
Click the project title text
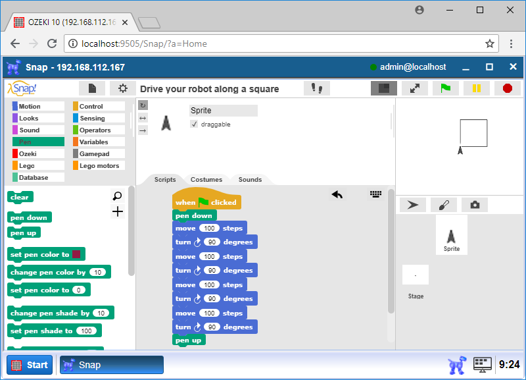pyautogui.click(x=209, y=89)
